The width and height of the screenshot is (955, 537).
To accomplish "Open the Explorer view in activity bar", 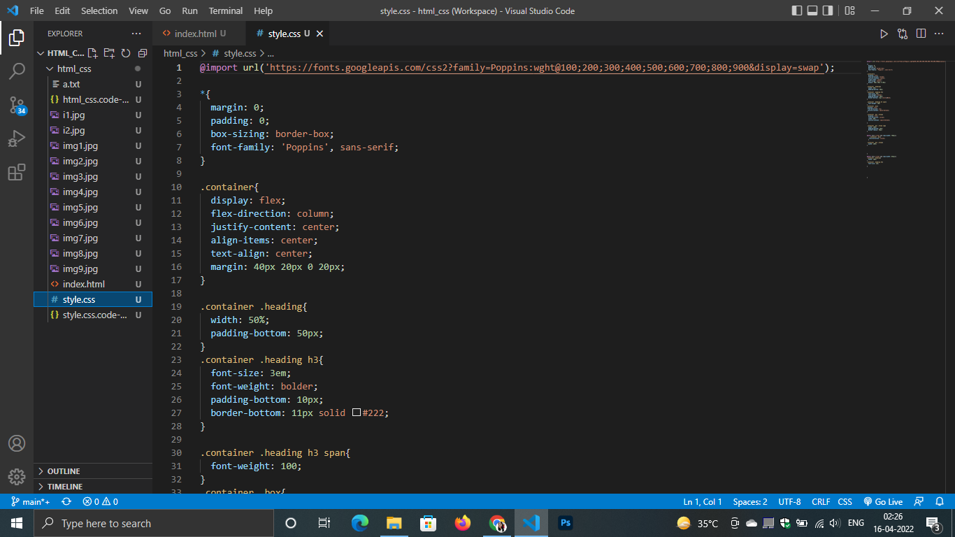I will tap(17, 38).
